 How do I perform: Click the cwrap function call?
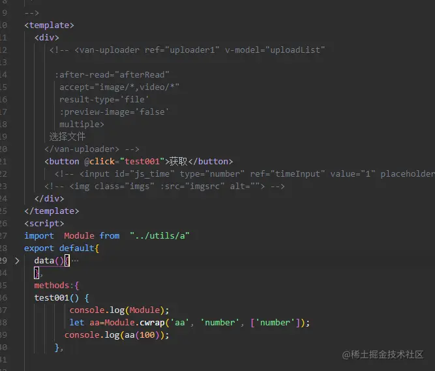click(x=153, y=323)
